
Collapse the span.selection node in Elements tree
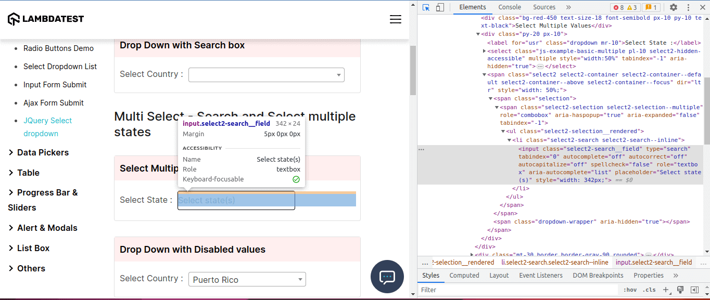(x=491, y=98)
